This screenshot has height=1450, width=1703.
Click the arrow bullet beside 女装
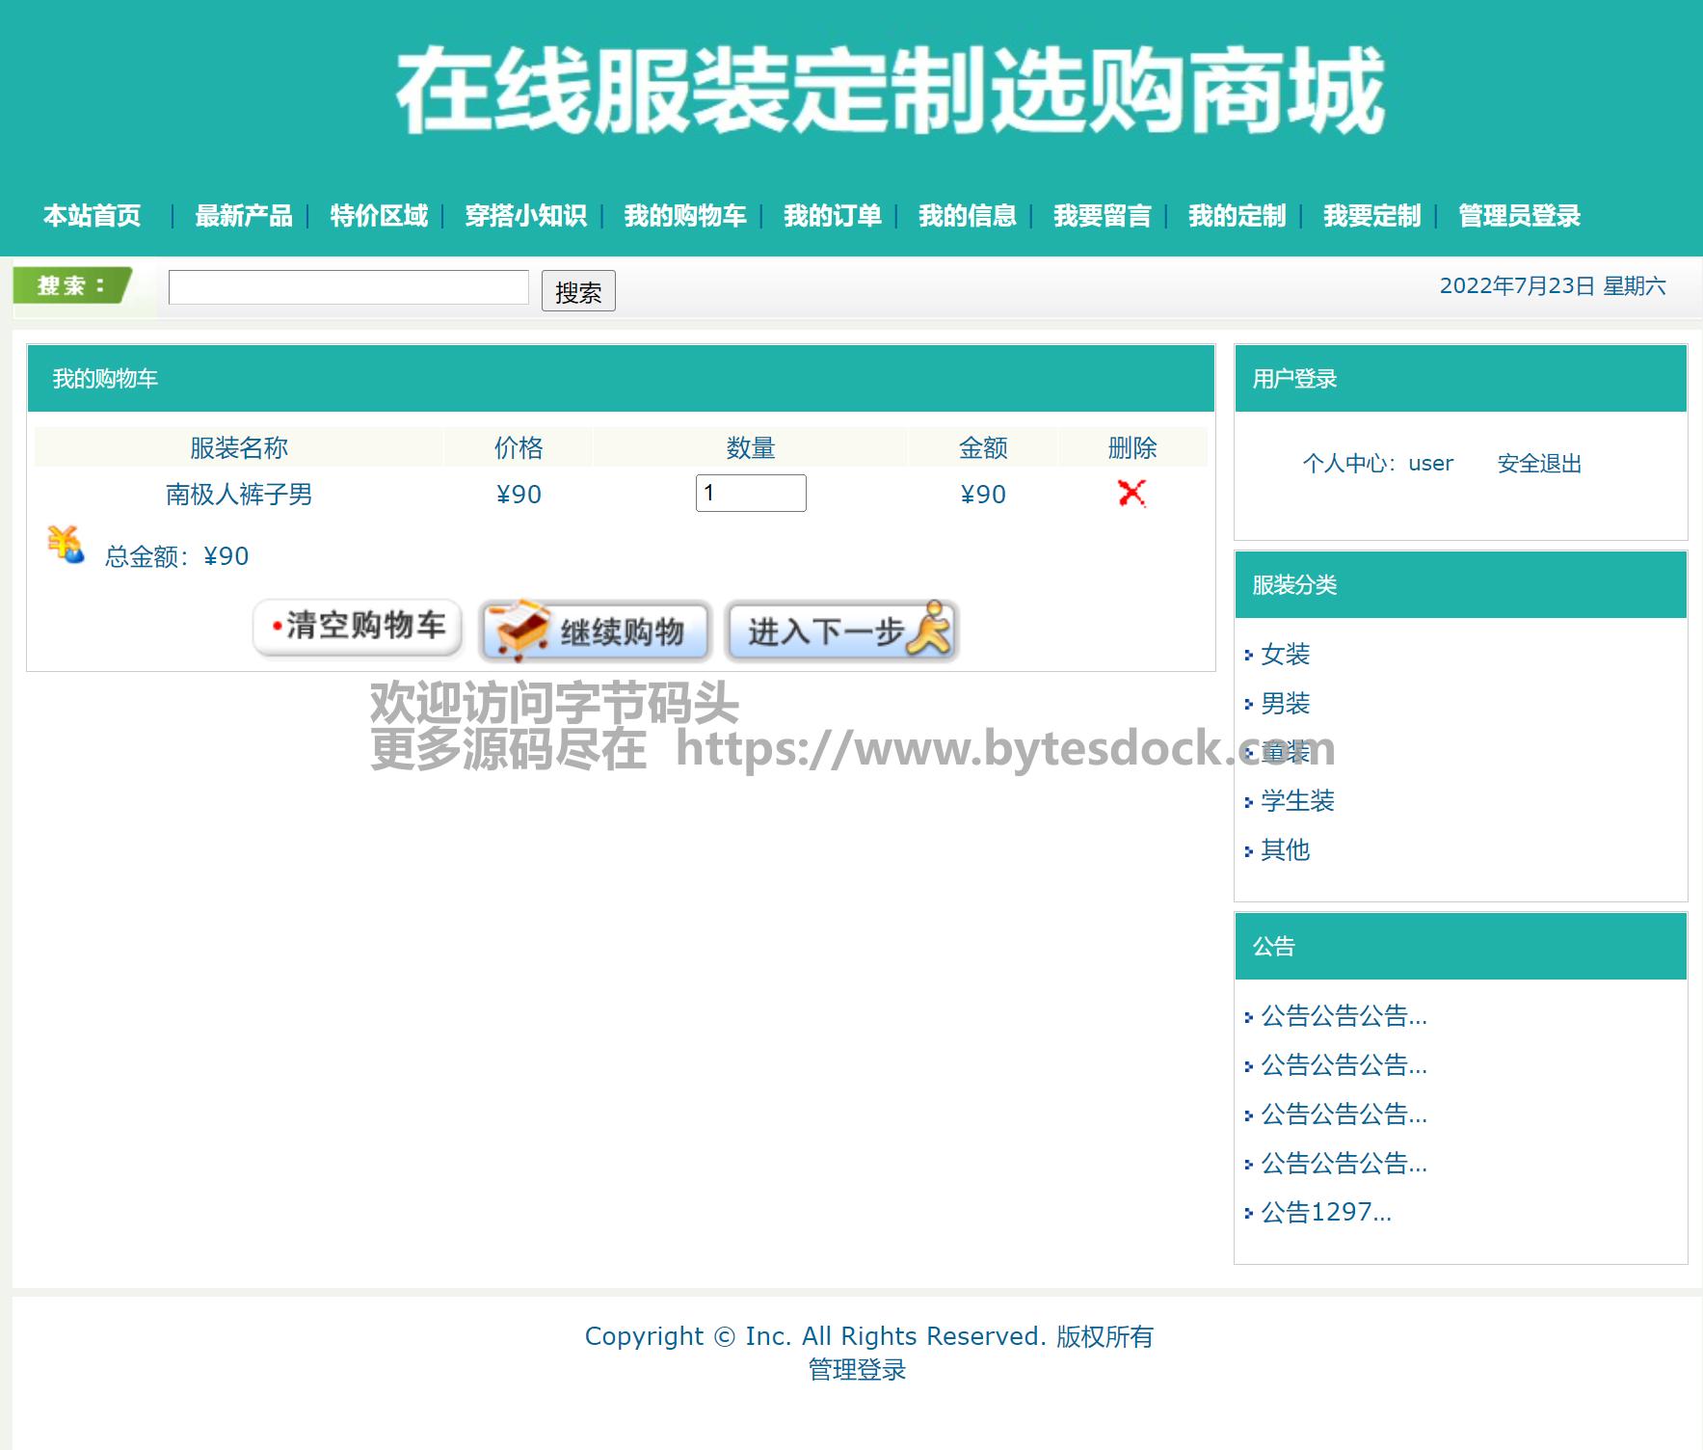1248,656
